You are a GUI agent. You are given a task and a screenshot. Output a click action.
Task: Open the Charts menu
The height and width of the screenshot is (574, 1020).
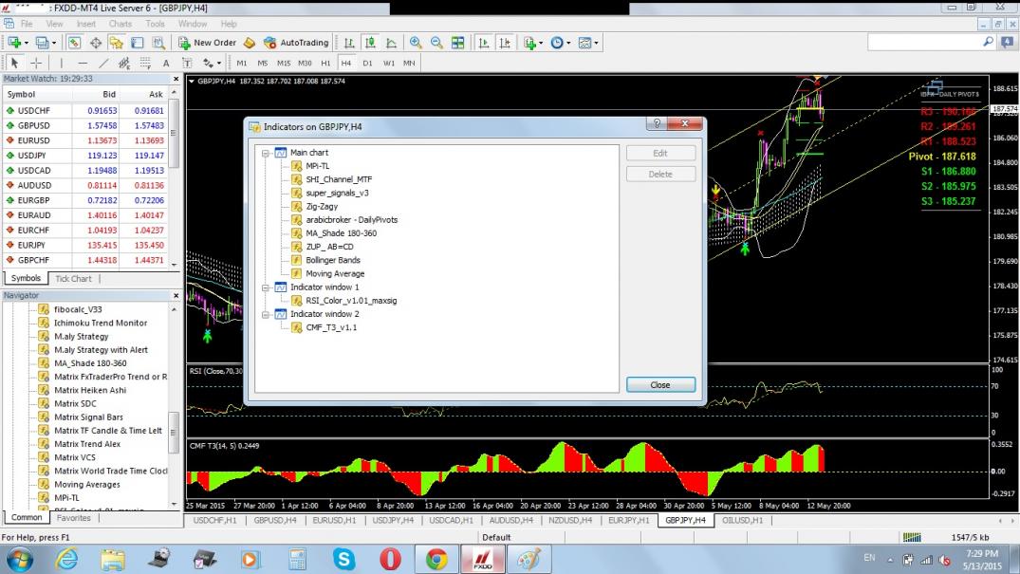point(121,24)
